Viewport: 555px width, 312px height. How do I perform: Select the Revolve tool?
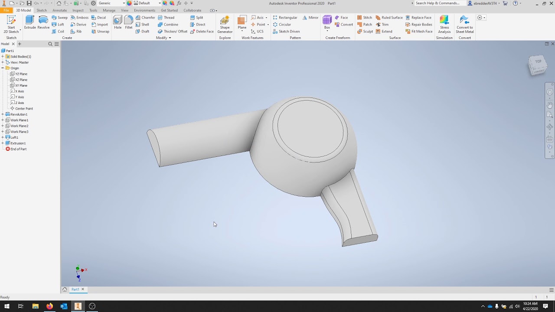pos(43,23)
